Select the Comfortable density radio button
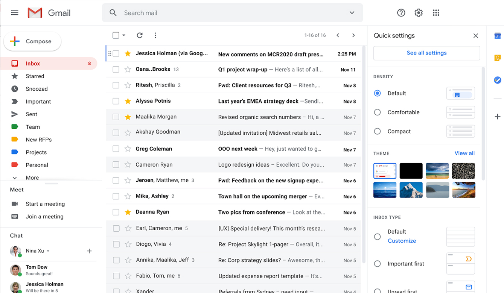Screen dimensions: 504x293 tap(378, 112)
